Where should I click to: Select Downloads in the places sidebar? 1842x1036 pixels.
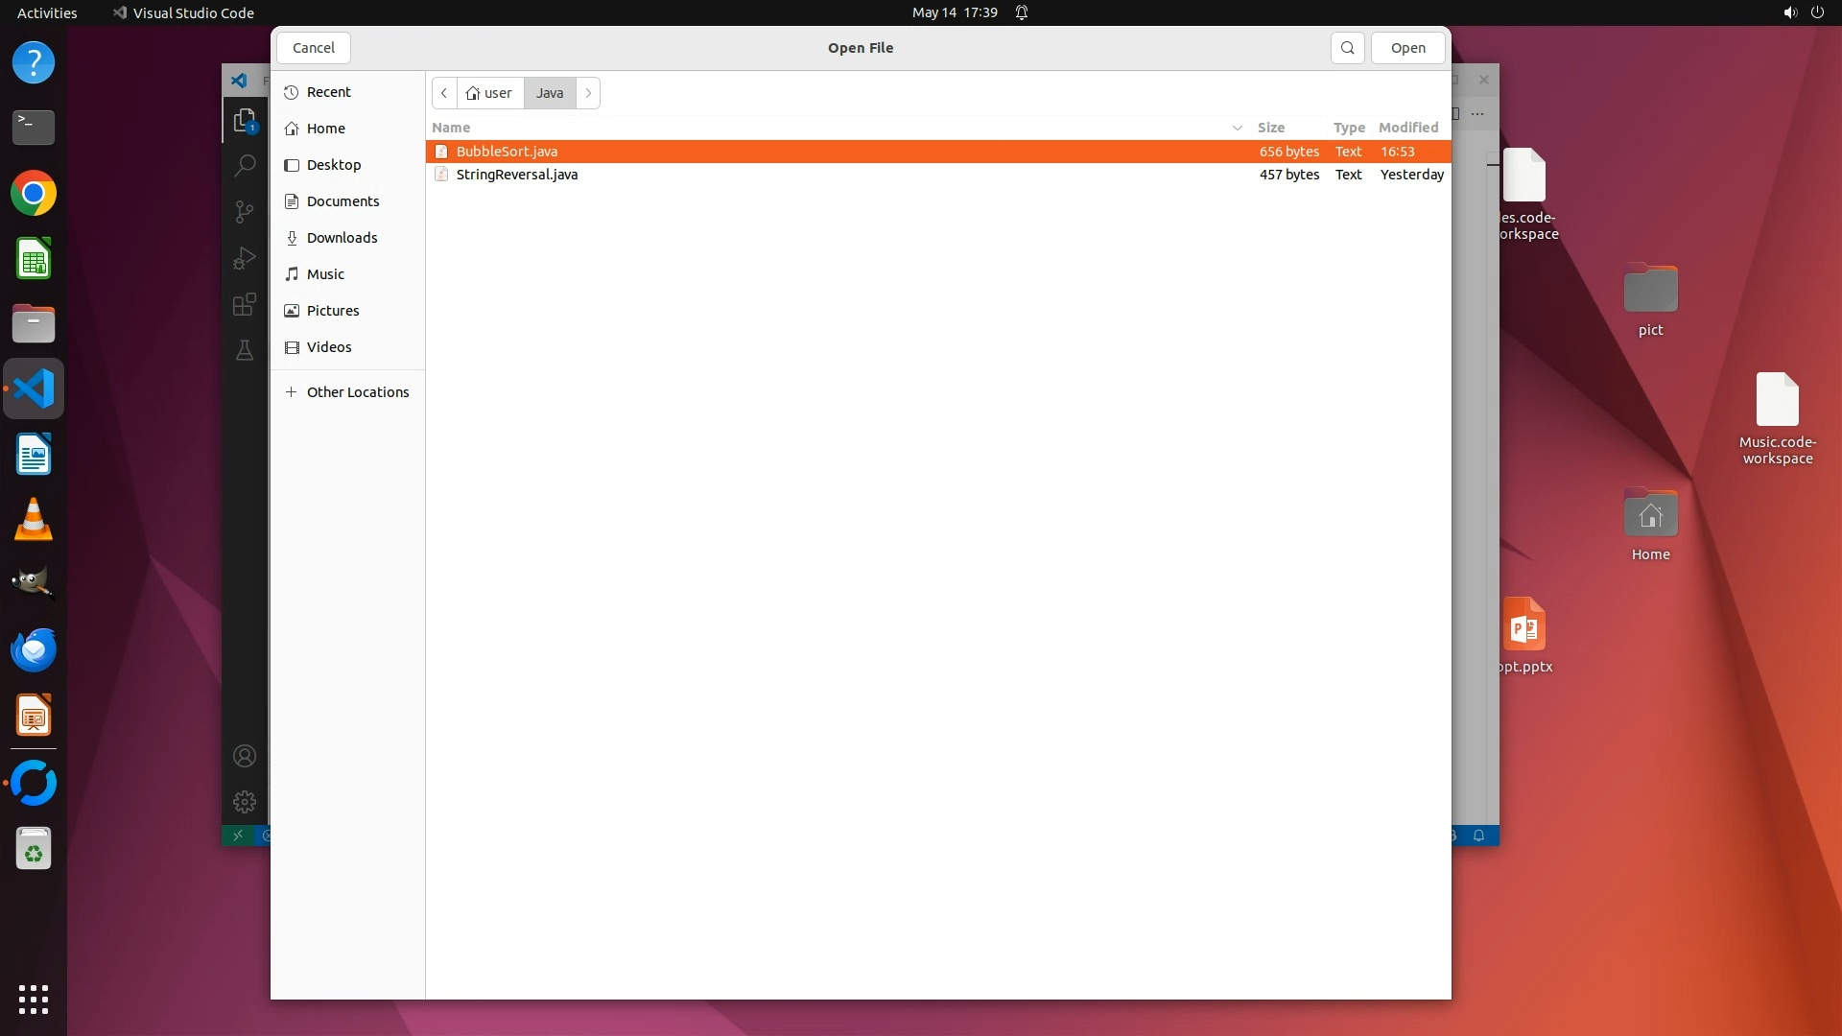click(342, 238)
